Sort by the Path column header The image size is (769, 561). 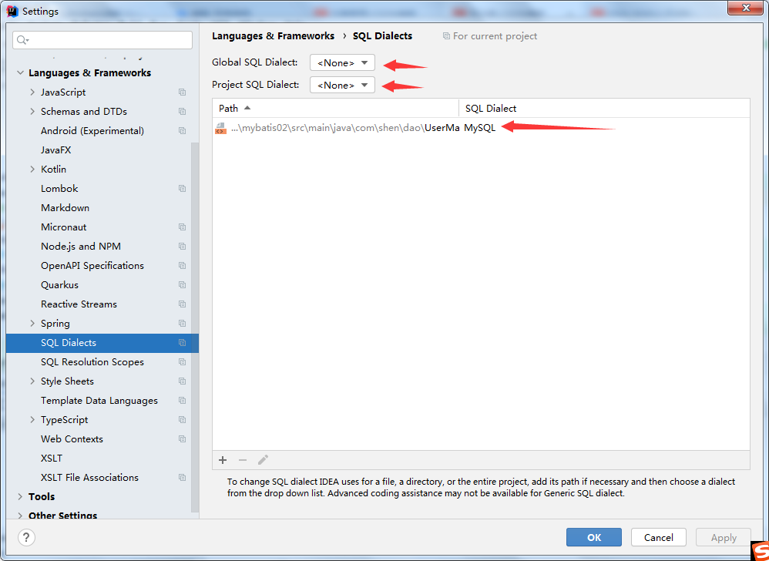click(335, 109)
